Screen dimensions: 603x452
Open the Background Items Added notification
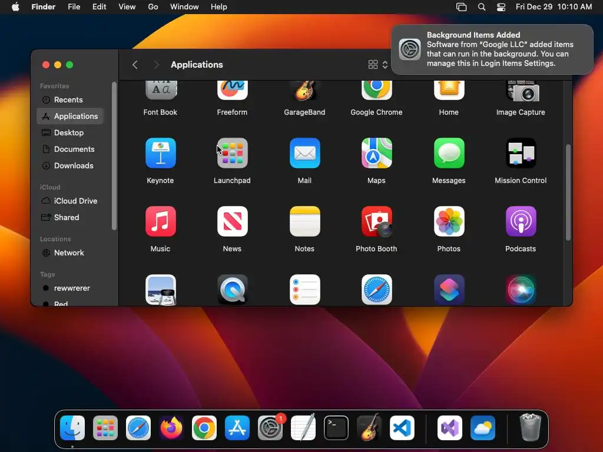(x=492, y=49)
